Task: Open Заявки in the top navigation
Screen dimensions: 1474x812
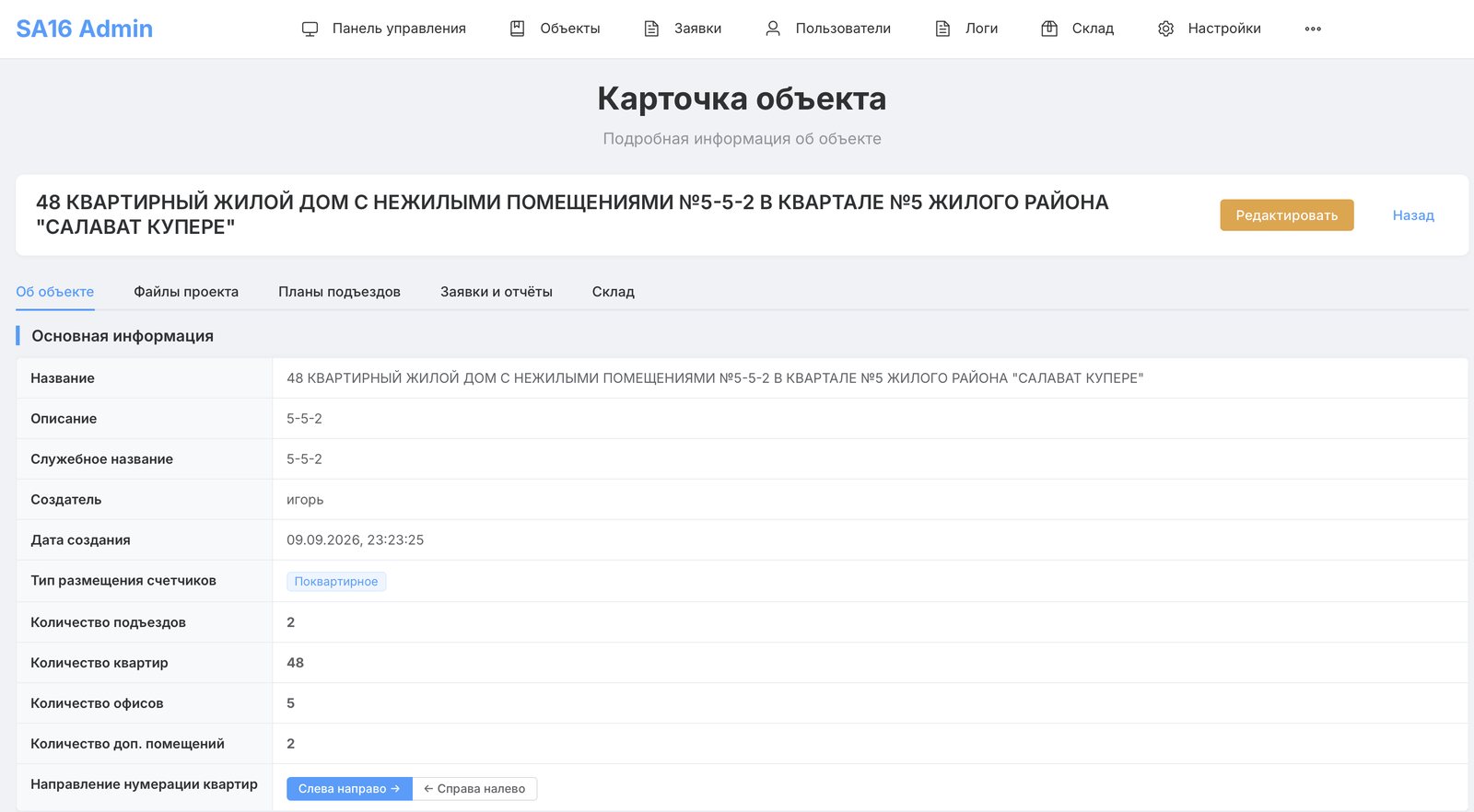Action: (x=697, y=29)
